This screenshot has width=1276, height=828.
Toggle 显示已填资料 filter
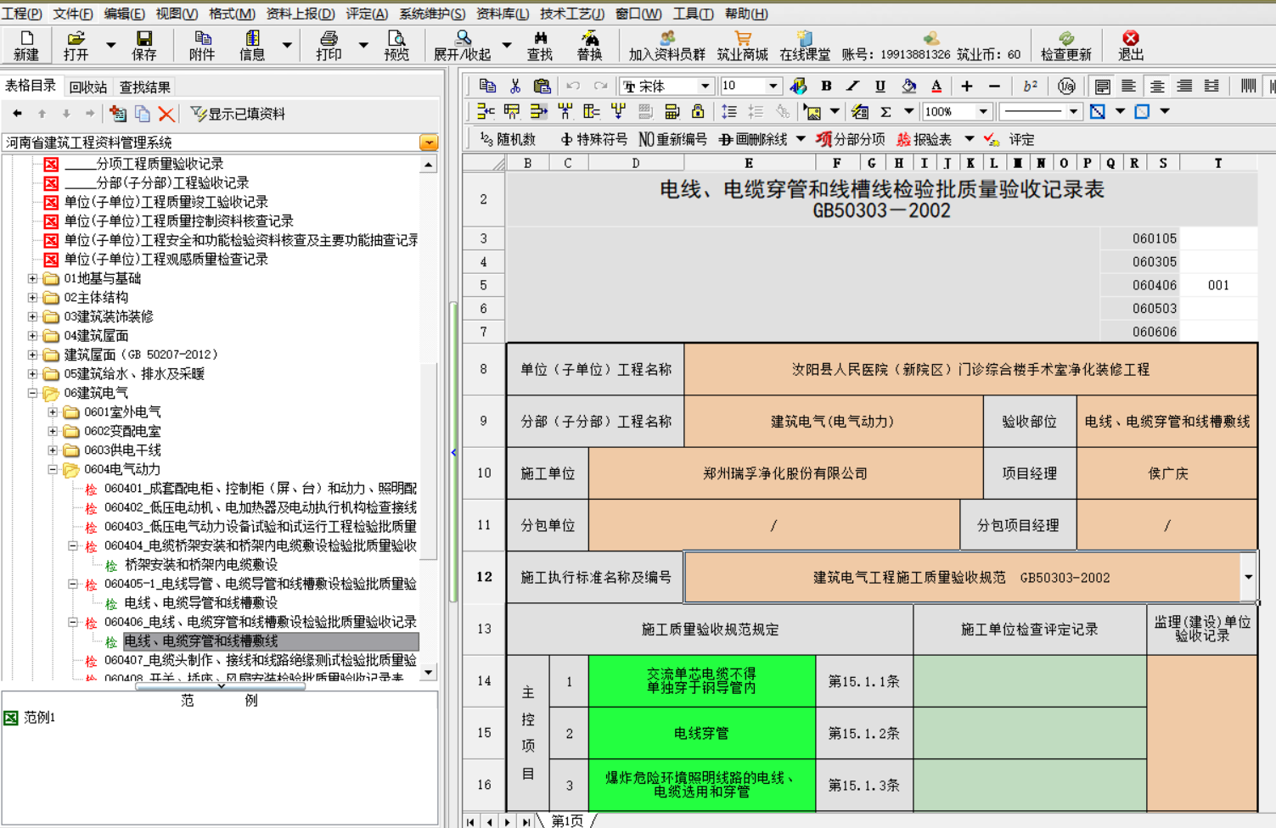tap(238, 114)
